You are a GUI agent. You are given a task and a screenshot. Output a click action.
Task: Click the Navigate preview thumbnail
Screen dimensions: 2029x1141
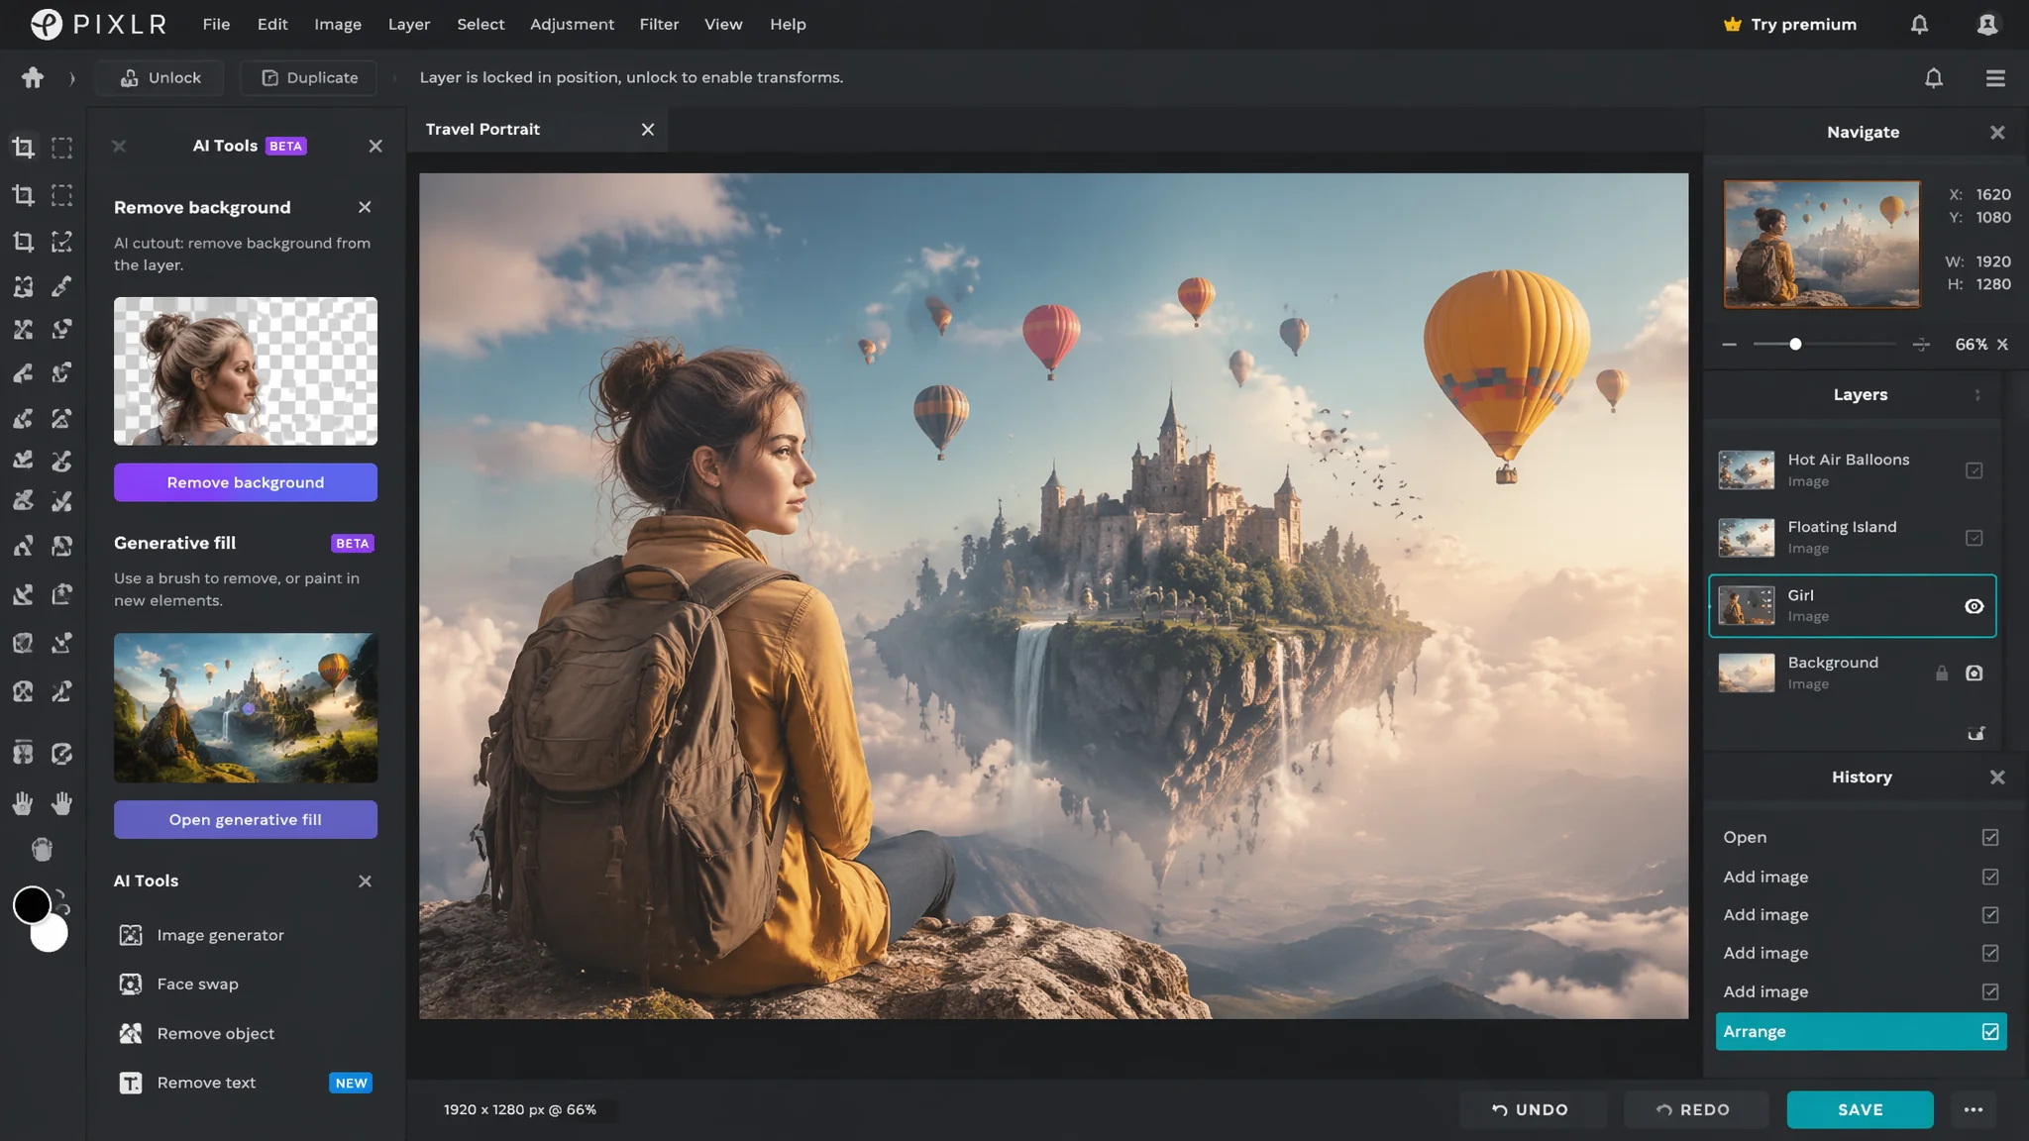(x=1822, y=244)
